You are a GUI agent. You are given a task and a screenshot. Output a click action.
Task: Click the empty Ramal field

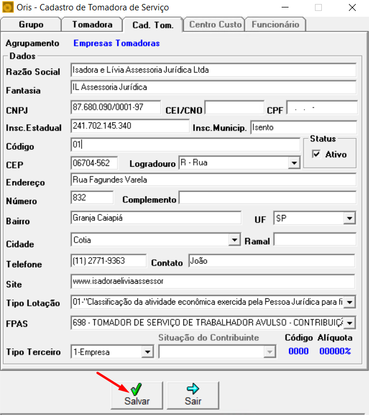pyautogui.click(x=315, y=240)
